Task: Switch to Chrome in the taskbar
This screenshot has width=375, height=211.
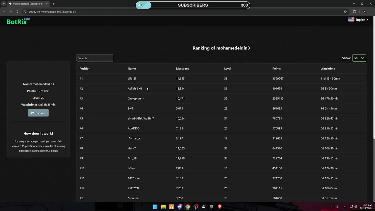Action: (187, 207)
